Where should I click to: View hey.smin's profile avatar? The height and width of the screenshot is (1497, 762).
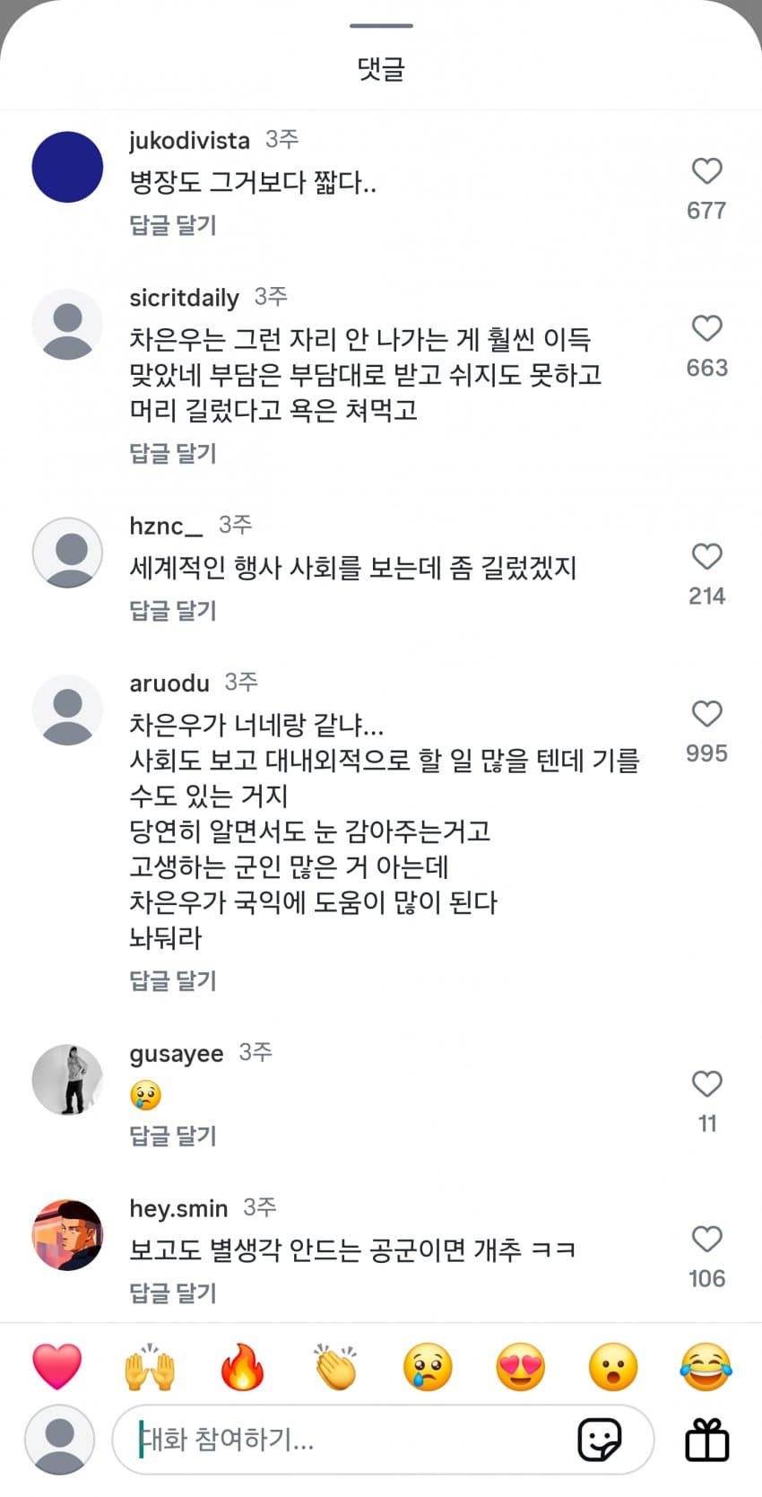[x=67, y=1235]
